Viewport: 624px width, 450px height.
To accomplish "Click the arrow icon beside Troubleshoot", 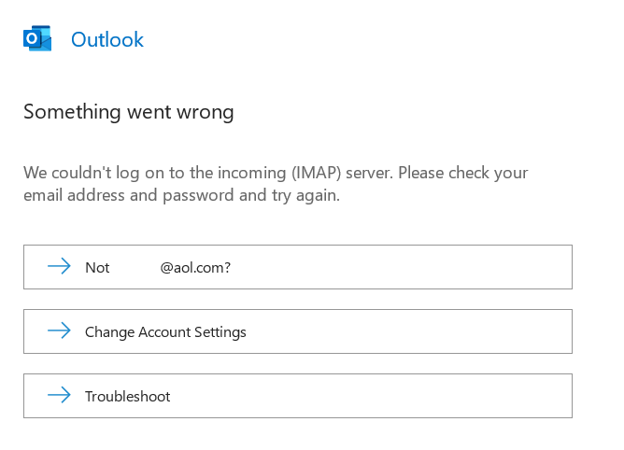I will (x=59, y=395).
